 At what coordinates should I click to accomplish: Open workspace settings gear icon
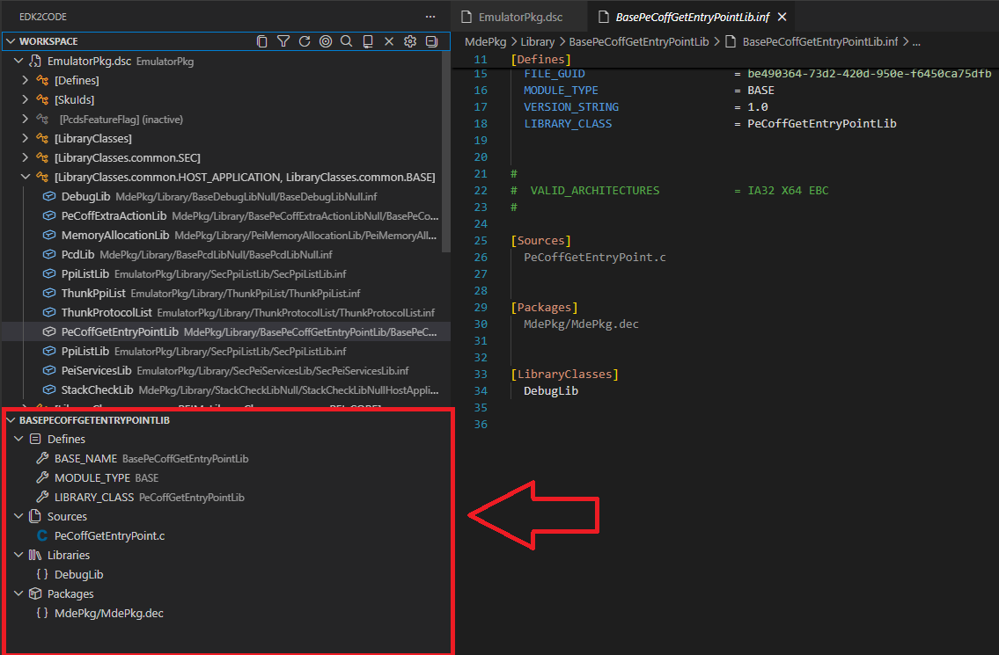click(x=410, y=41)
